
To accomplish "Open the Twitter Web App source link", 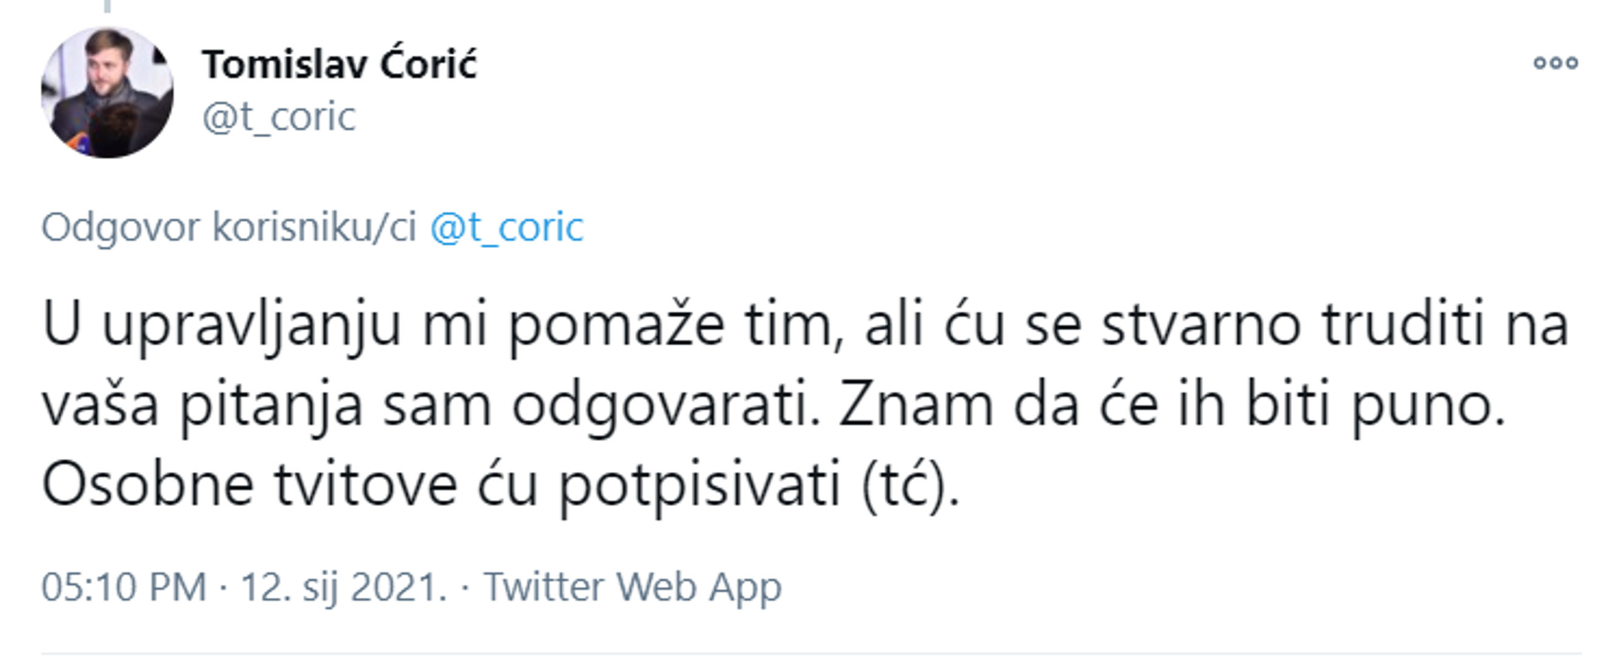I will point(632,587).
